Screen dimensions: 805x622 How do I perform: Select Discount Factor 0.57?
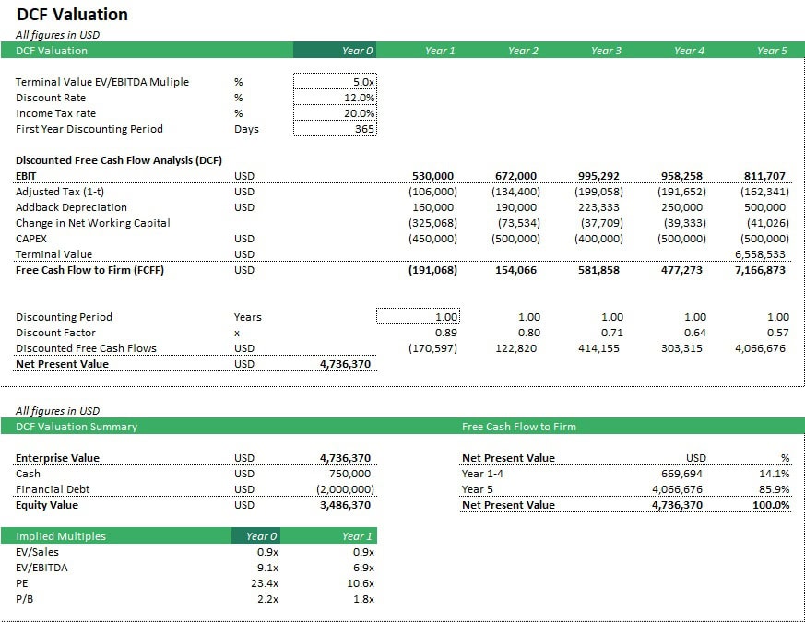tap(777, 333)
